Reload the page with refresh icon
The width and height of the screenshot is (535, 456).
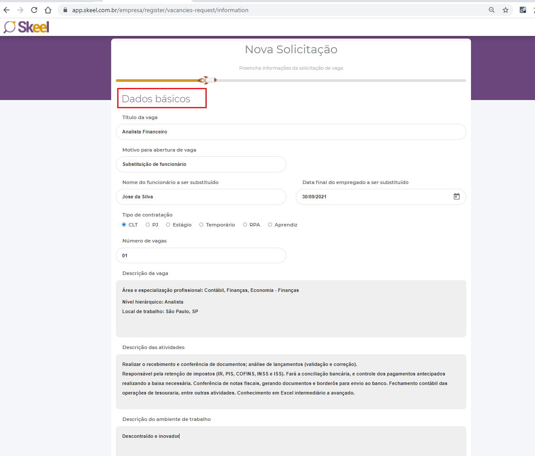tap(34, 10)
